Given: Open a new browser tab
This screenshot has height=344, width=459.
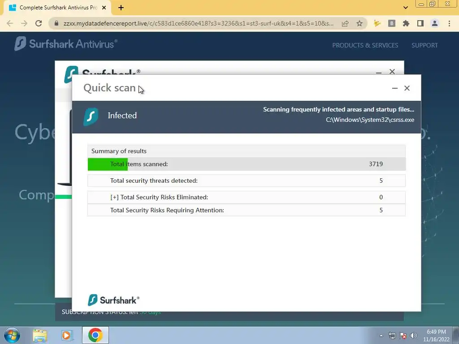Looking at the screenshot, I should [x=121, y=8].
